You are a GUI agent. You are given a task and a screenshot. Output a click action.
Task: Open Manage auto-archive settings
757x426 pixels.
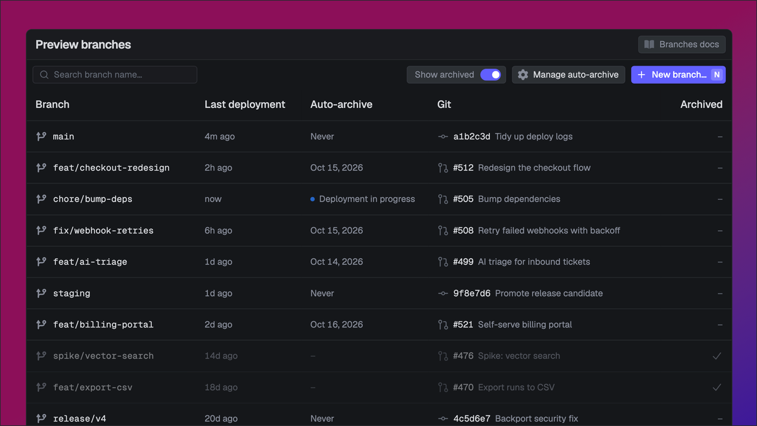pyautogui.click(x=568, y=74)
